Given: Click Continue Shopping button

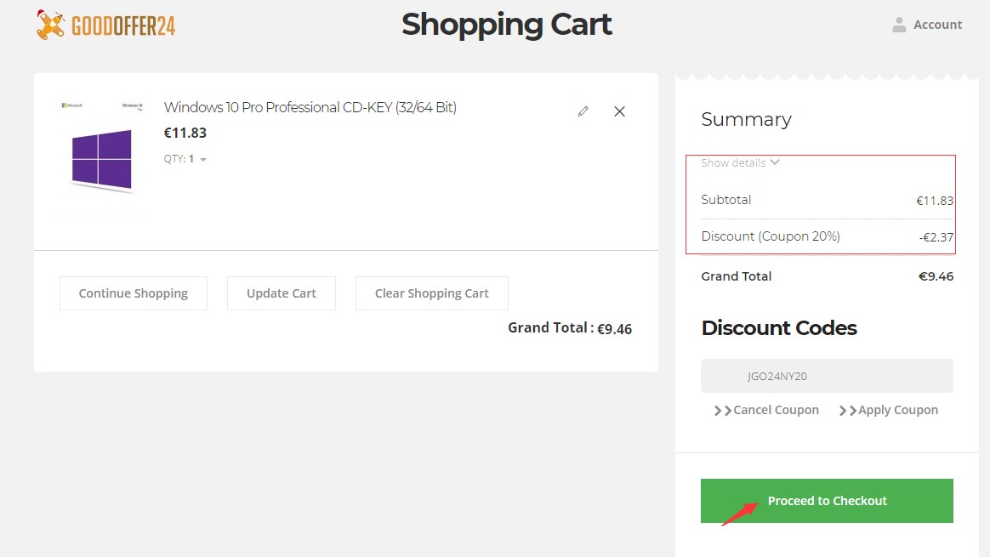Looking at the screenshot, I should [134, 293].
